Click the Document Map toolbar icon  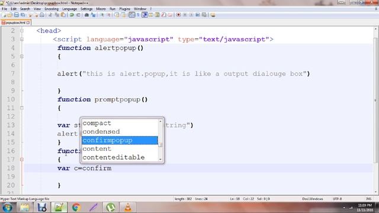tap(157, 15)
